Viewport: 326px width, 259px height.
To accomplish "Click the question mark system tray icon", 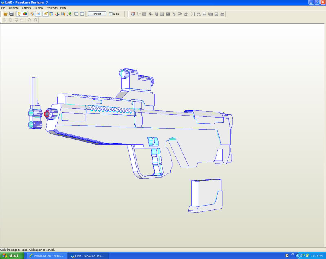I will click(287, 256).
